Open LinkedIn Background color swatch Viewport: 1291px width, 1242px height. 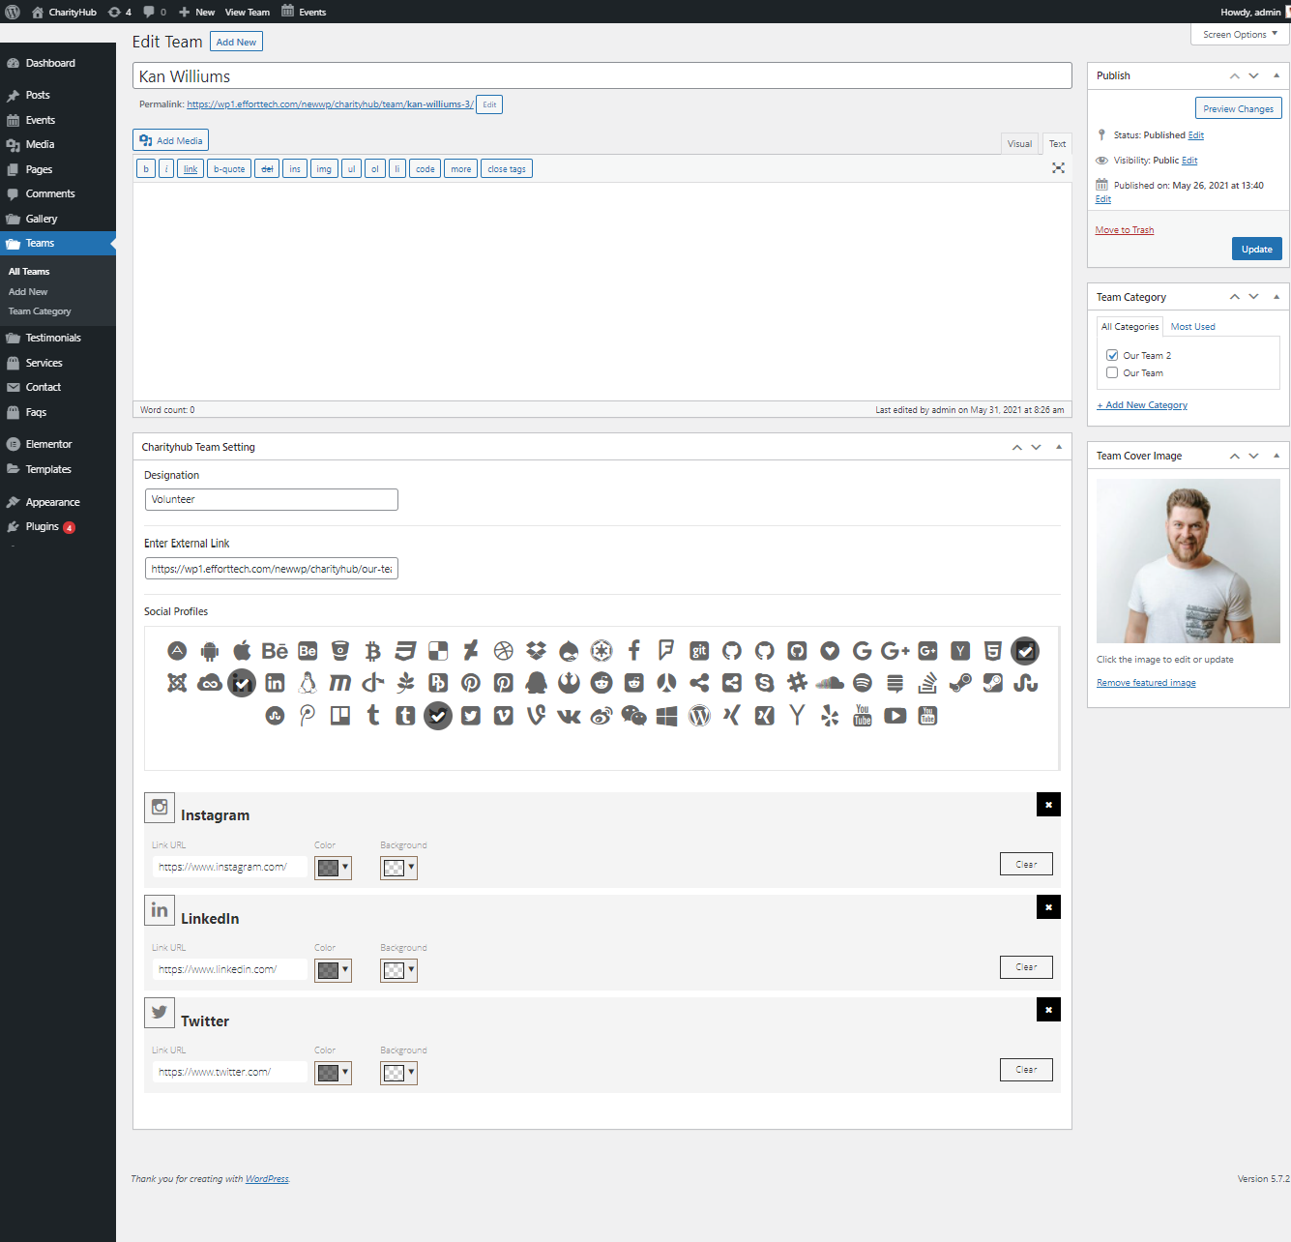[x=398, y=970]
